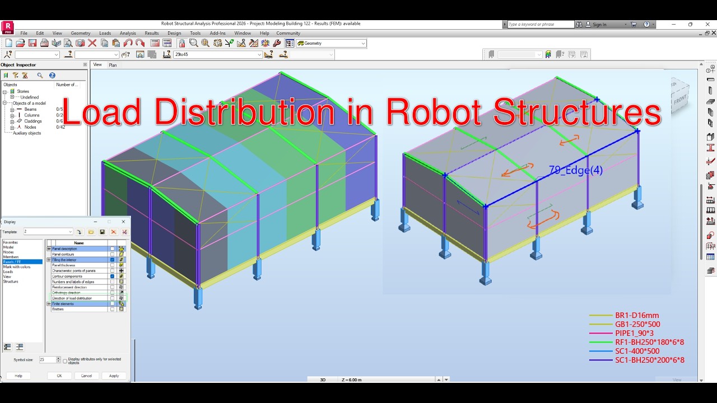
Task: Click the select-all list icon in Display dialog
Action: pos(8,347)
